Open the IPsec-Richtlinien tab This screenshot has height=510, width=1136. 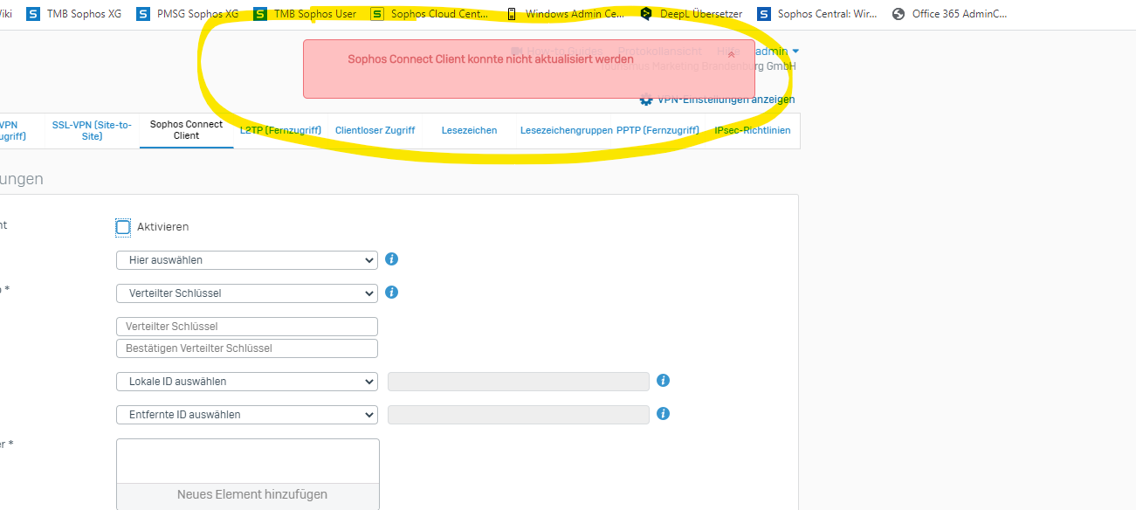click(x=752, y=130)
